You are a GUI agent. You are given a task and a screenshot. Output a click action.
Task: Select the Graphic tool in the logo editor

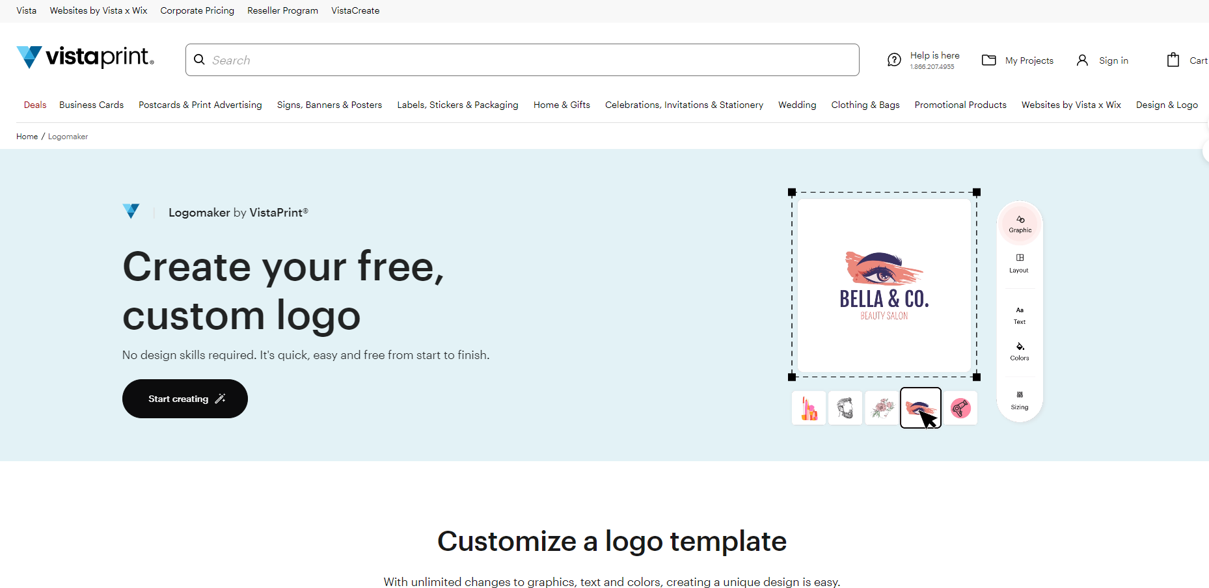pyautogui.click(x=1019, y=223)
